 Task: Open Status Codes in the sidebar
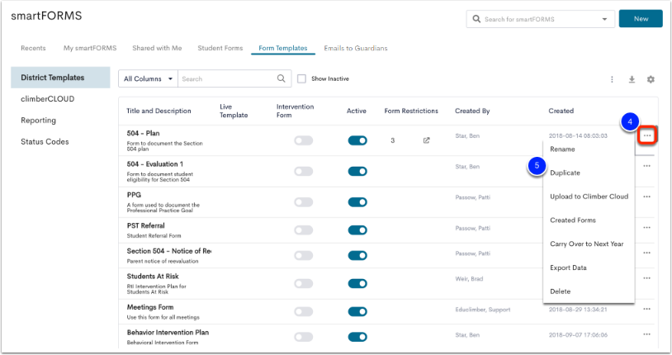[45, 142]
